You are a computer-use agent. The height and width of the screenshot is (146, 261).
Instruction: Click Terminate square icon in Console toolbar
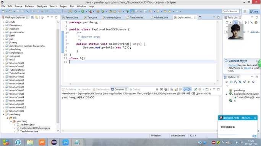pyautogui.click(x=157, y=89)
